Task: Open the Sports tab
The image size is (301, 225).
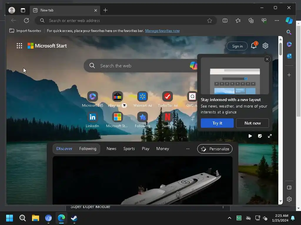Action: point(129,149)
